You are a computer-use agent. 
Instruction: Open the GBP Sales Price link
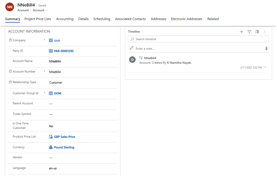click(x=64, y=137)
